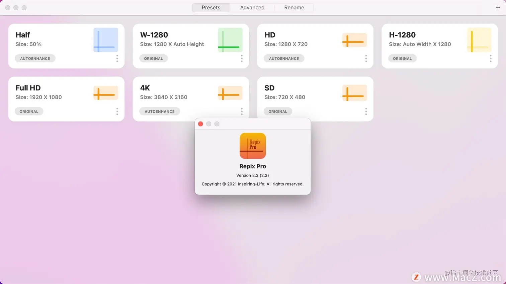Switch to the Rename tab
Screen dimensions: 506x284
pyautogui.click(x=294, y=7)
